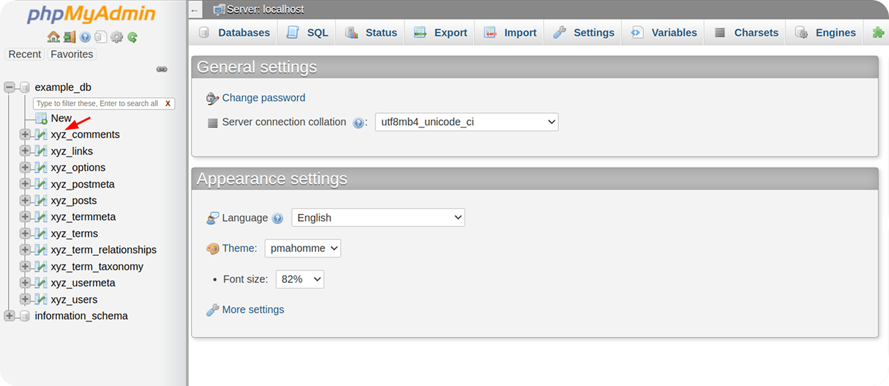Open the Databases tab
The width and height of the screenshot is (889, 386).
(234, 33)
